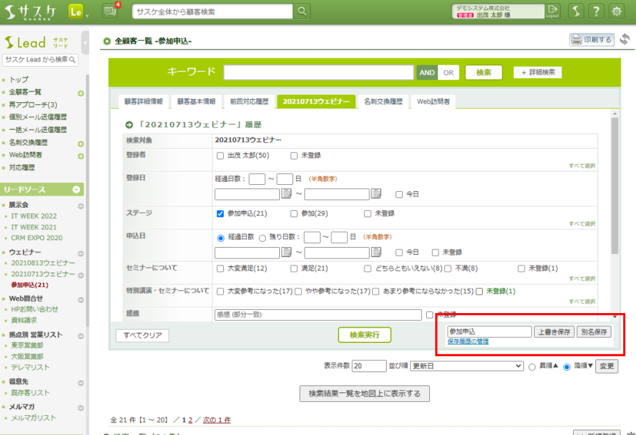Uncheck the 参加申込(21) stage checkbox
The image size is (636, 435).
click(x=220, y=214)
